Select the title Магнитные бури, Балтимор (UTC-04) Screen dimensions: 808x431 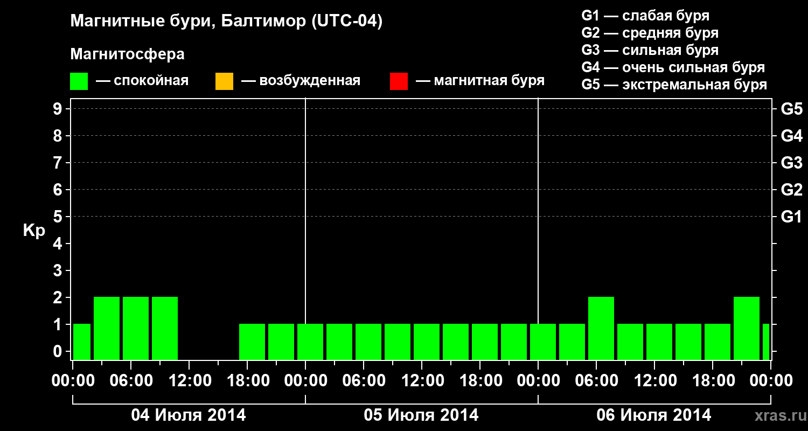click(226, 22)
